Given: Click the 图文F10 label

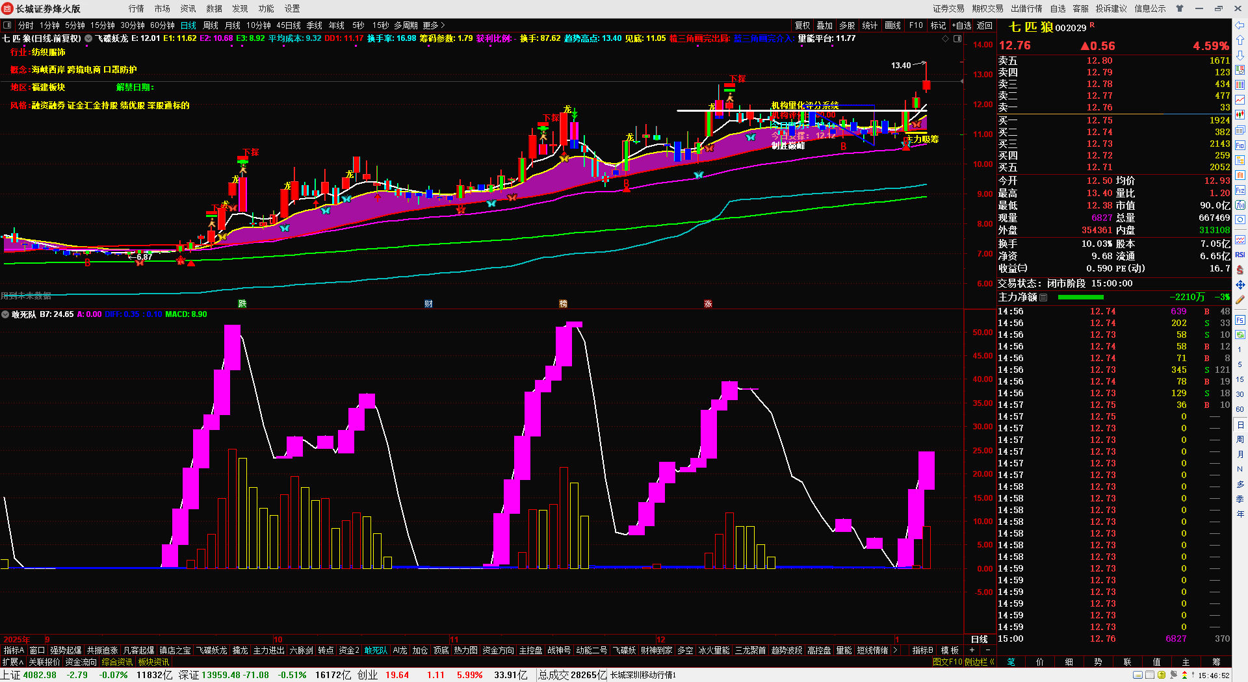Looking at the screenshot, I should [x=947, y=662].
